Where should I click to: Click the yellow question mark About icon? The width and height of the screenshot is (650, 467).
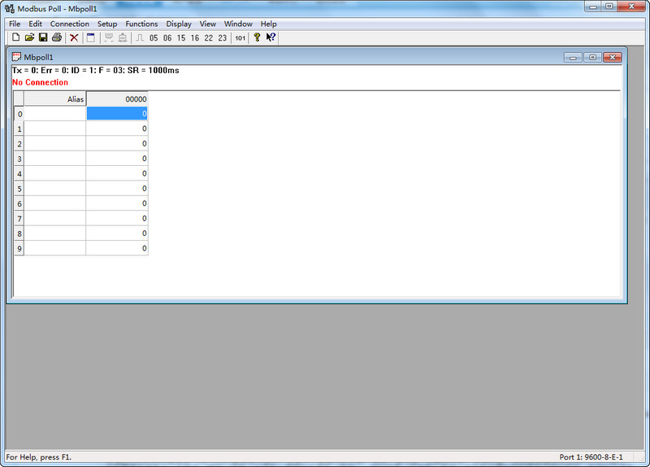click(257, 37)
